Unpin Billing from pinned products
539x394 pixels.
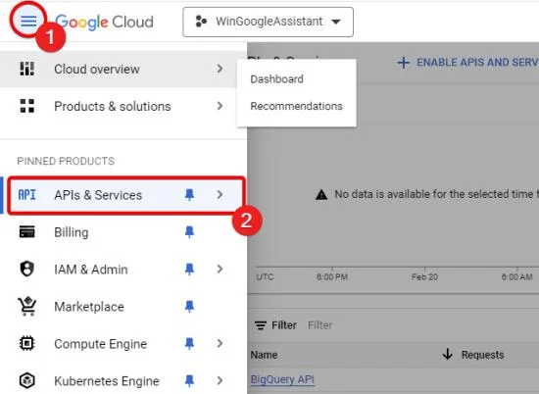tap(189, 232)
